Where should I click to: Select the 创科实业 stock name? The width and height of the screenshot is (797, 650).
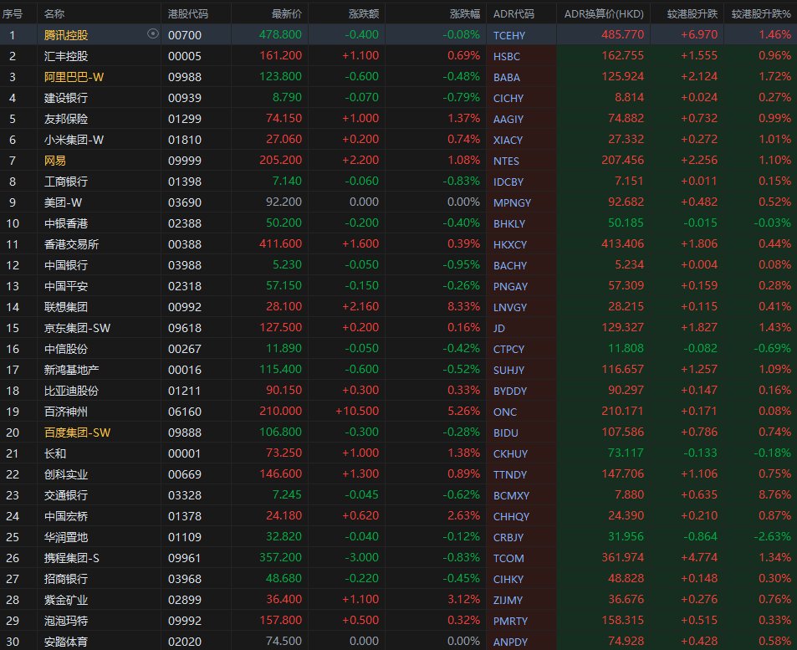click(66, 474)
